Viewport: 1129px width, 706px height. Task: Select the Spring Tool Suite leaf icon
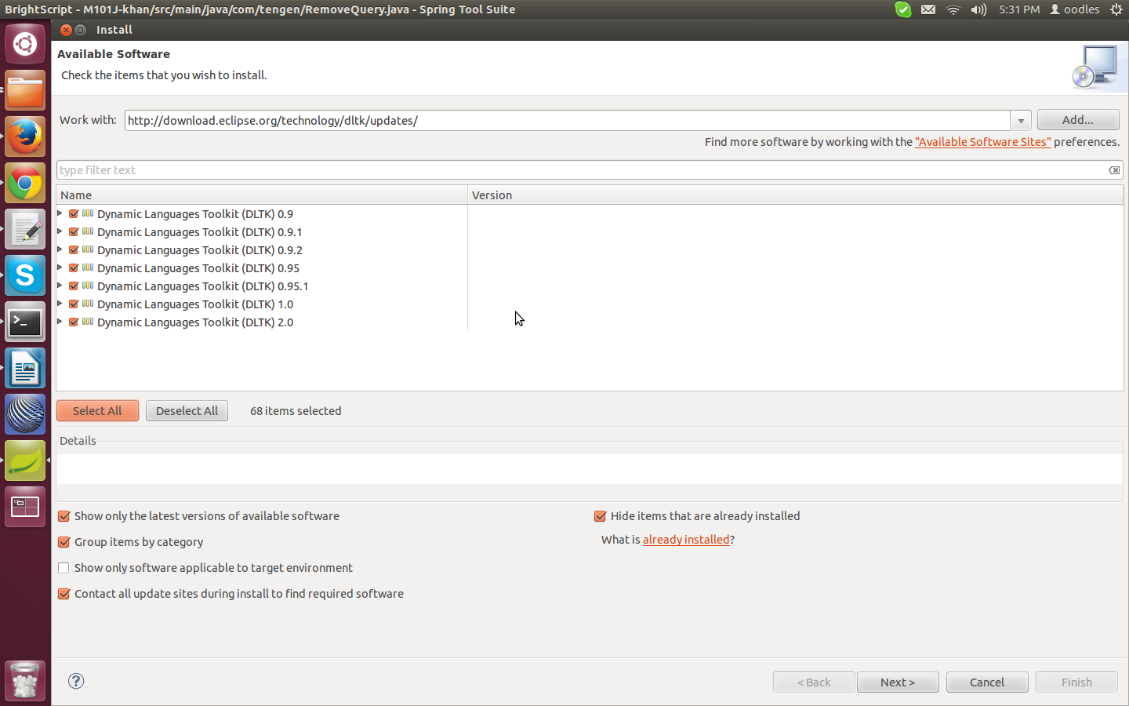coord(25,460)
